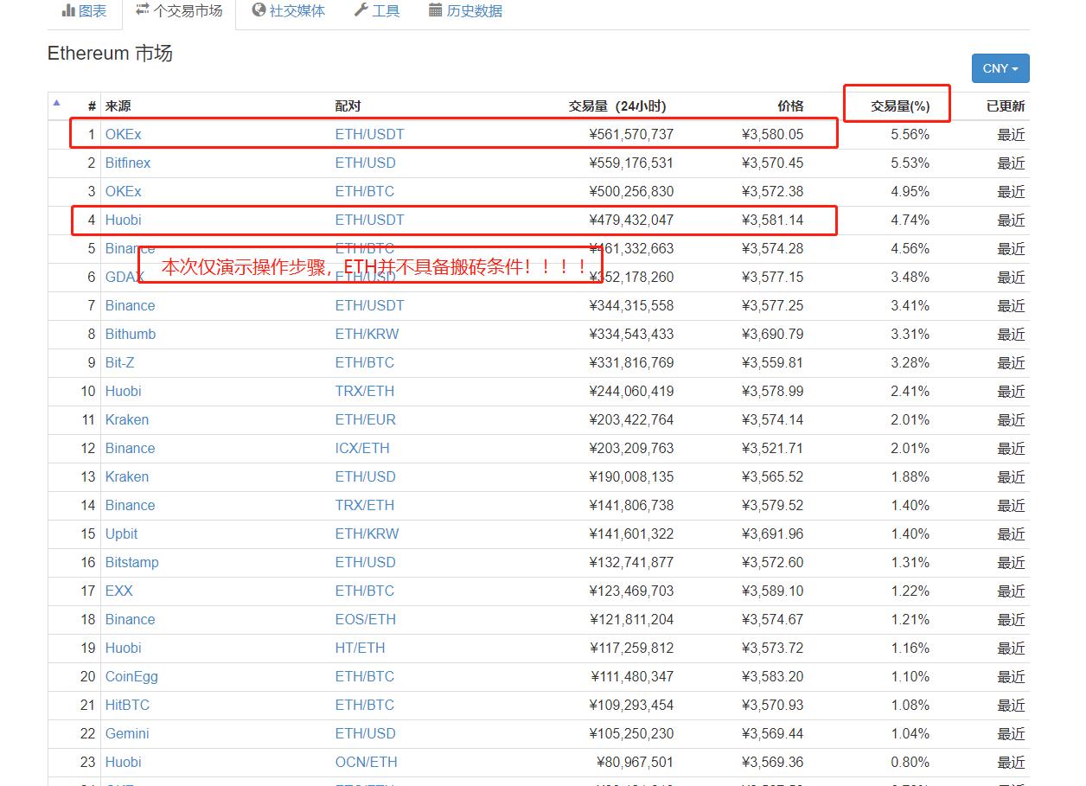Open Kraken source in row 13

click(x=127, y=476)
